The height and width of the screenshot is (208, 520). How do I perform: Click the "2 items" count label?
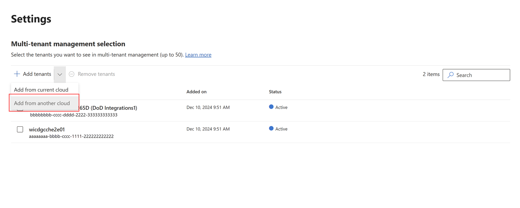431,74
